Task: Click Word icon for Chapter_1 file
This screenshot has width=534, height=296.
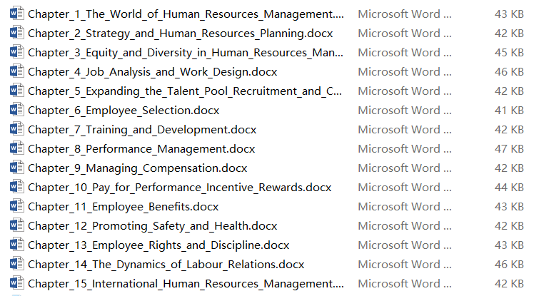Action: point(16,14)
